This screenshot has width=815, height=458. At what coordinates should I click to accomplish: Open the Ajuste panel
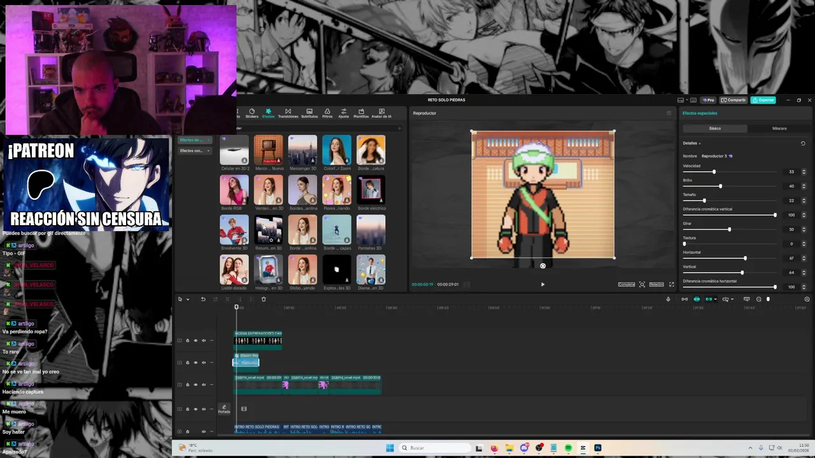click(x=343, y=113)
